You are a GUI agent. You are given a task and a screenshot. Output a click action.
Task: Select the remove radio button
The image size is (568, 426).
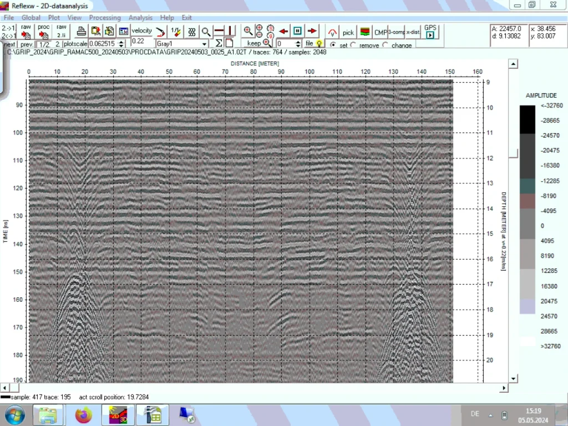click(353, 45)
